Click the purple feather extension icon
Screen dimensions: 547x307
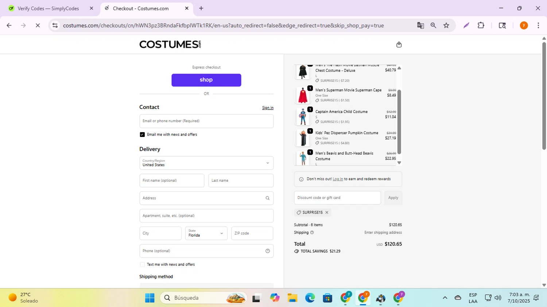pyautogui.click(x=466, y=25)
